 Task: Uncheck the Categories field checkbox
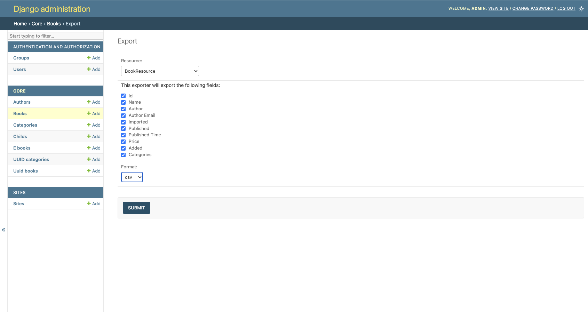pyautogui.click(x=123, y=155)
